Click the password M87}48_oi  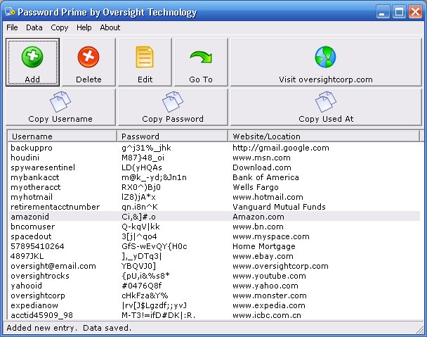[x=143, y=158]
